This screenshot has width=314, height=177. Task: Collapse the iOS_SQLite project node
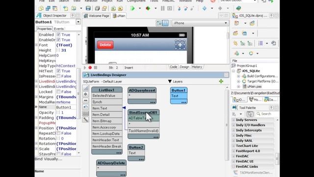[x=234, y=71]
